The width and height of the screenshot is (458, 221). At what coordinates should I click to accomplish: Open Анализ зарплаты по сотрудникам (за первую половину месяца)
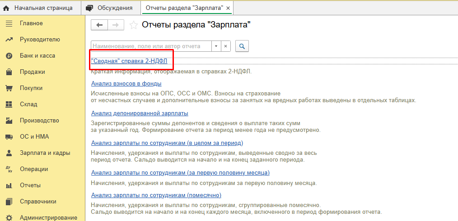point(180,173)
